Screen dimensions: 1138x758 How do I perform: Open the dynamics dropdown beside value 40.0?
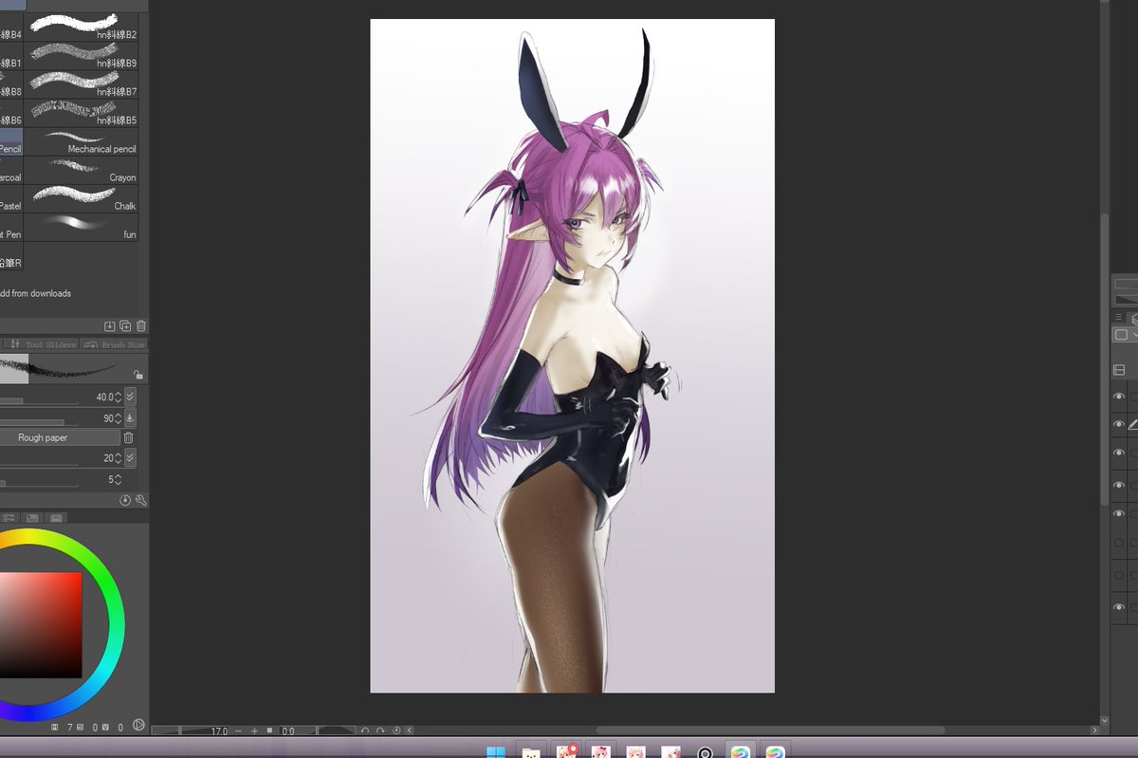(130, 397)
